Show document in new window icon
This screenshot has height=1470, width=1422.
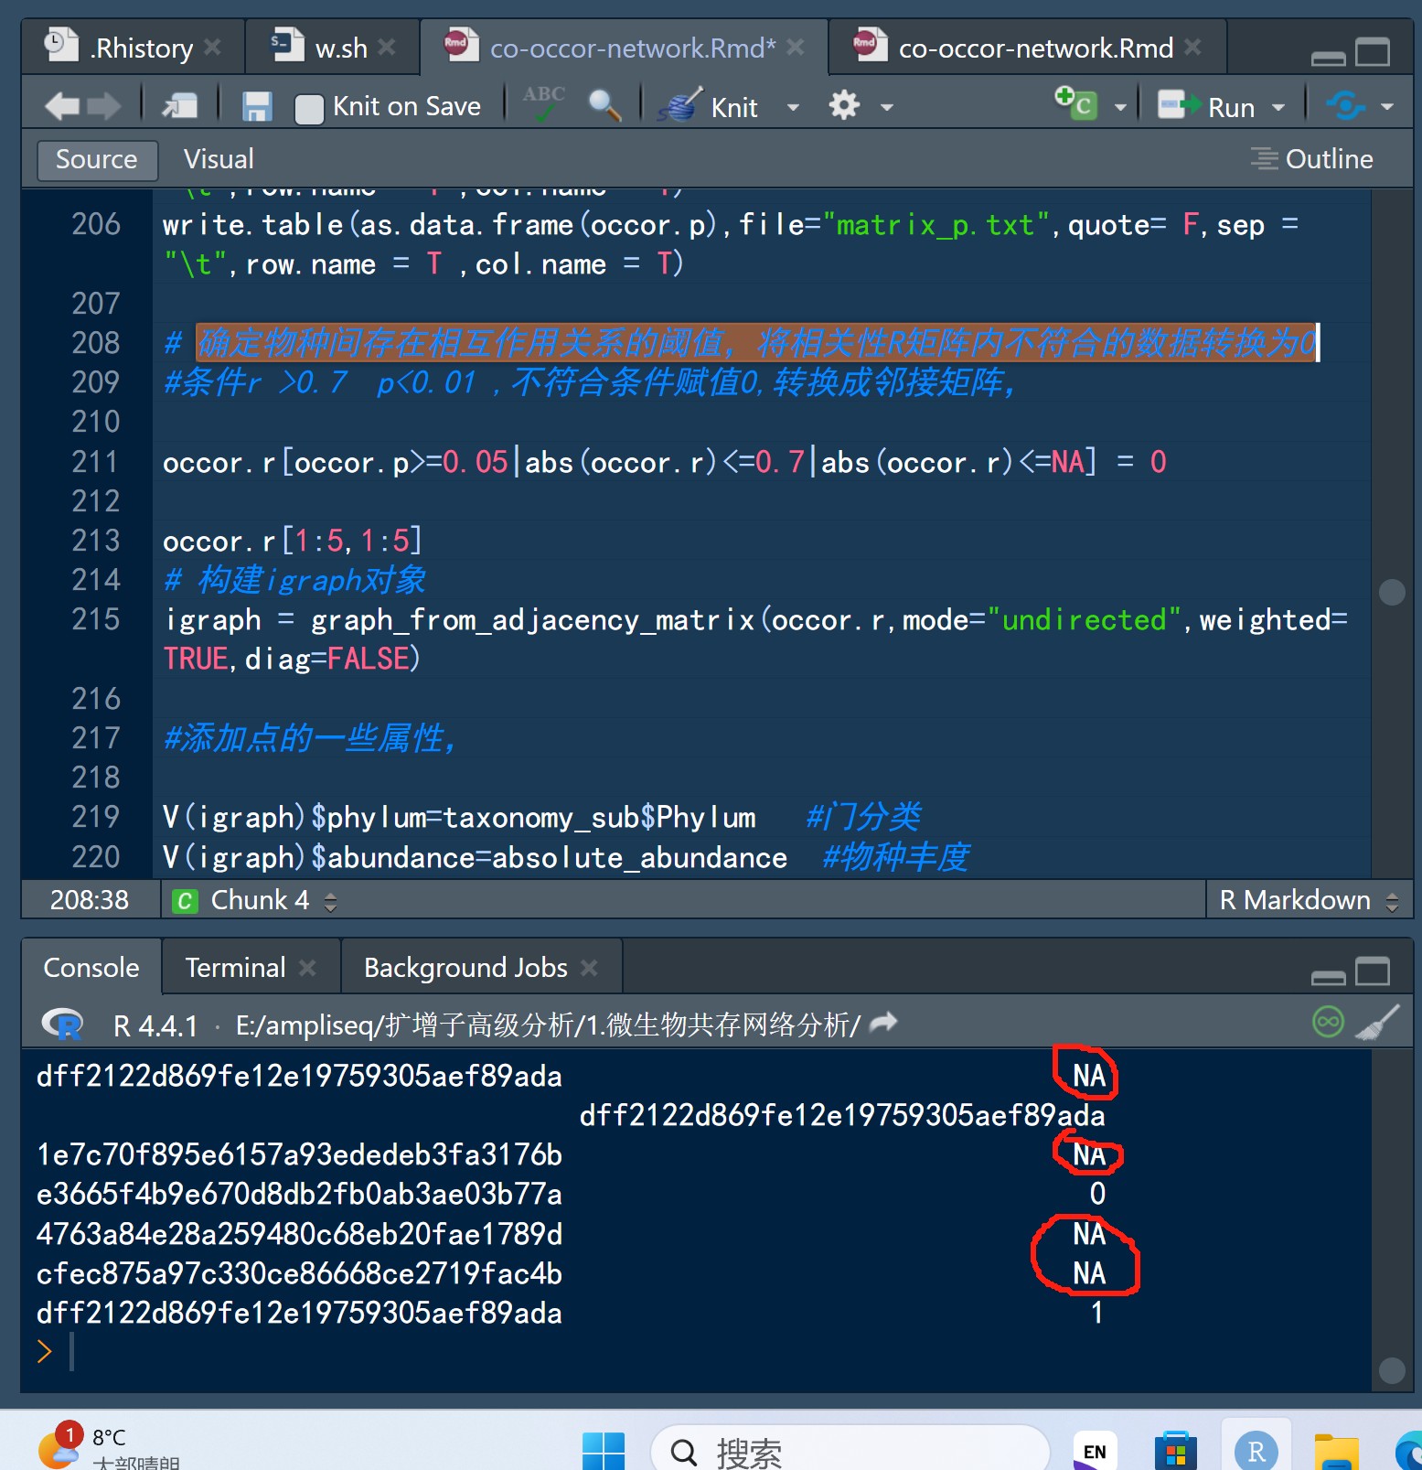(x=180, y=106)
